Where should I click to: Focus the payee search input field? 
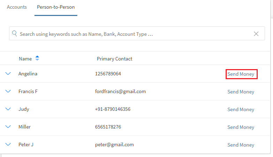click(132, 34)
